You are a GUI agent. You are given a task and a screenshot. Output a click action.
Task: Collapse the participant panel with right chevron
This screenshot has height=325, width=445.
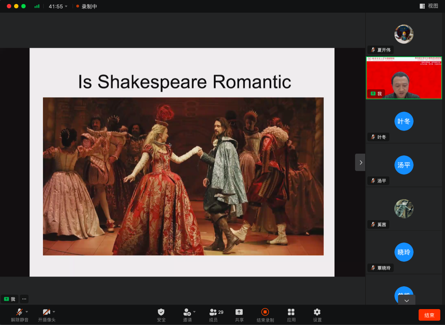click(360, 163)
